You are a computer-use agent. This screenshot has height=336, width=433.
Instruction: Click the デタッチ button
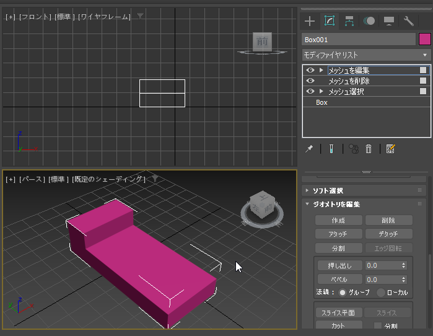[x=389, y=234]
